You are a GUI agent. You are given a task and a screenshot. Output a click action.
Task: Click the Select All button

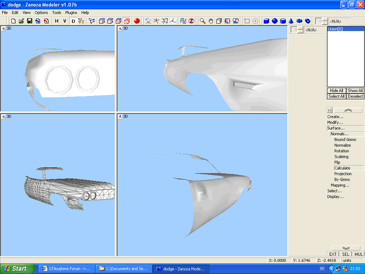pos(336,96)
